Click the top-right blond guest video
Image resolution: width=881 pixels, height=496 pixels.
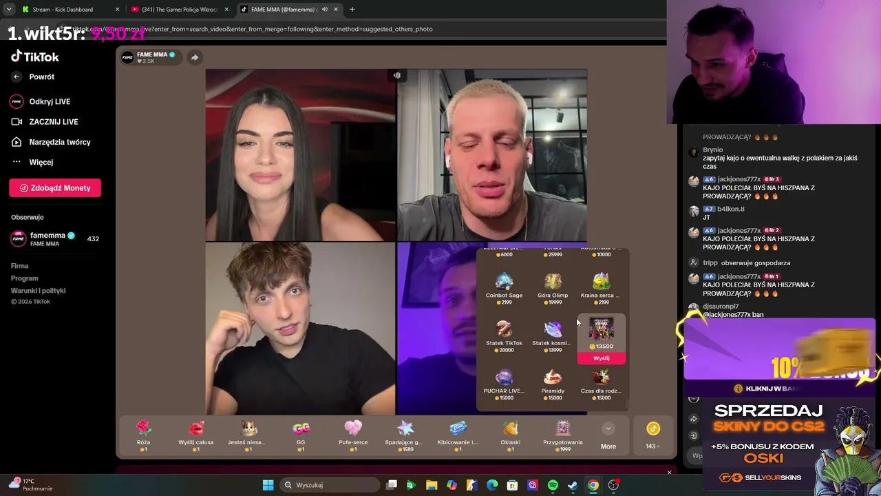(x=492, y=155)
